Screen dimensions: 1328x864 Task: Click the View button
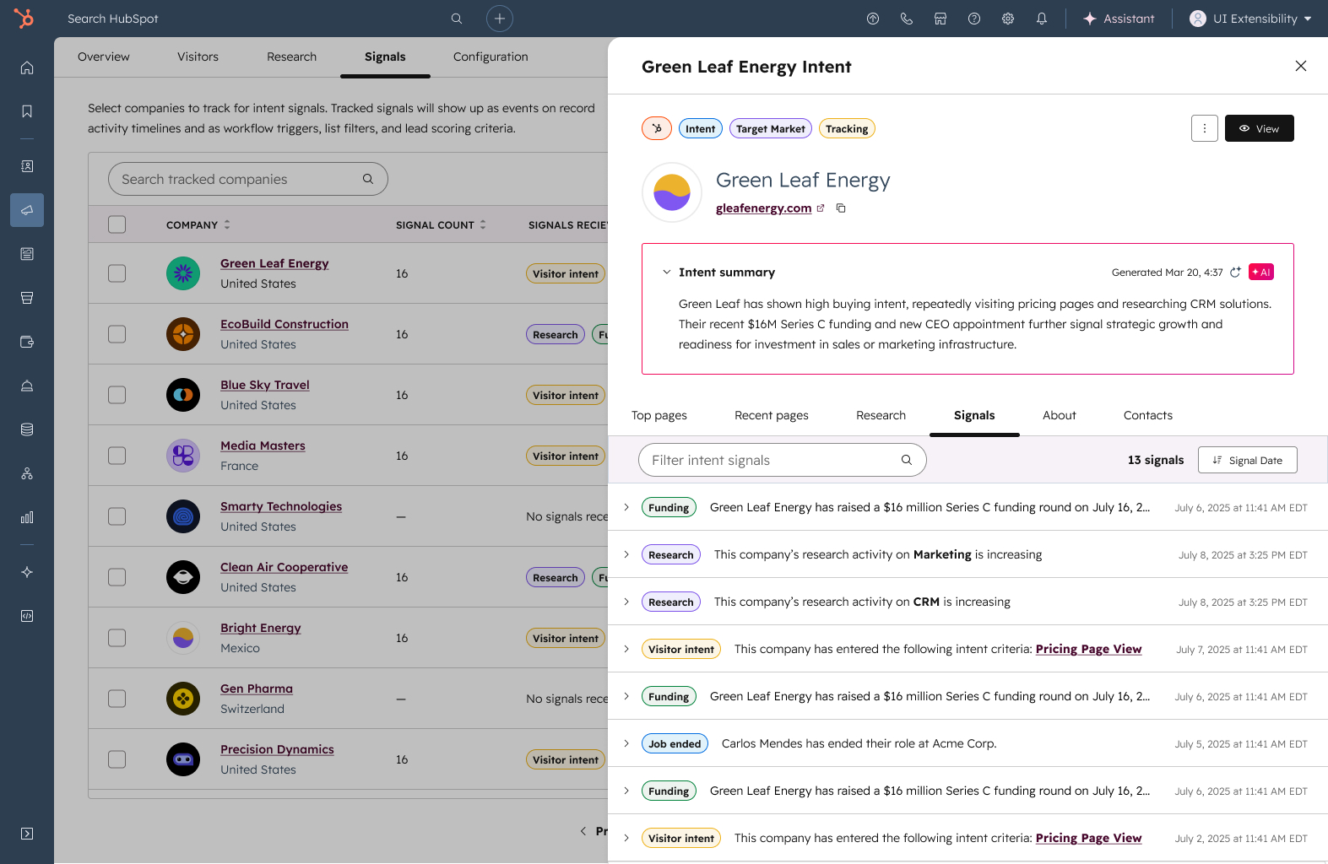pos(1260,128)
